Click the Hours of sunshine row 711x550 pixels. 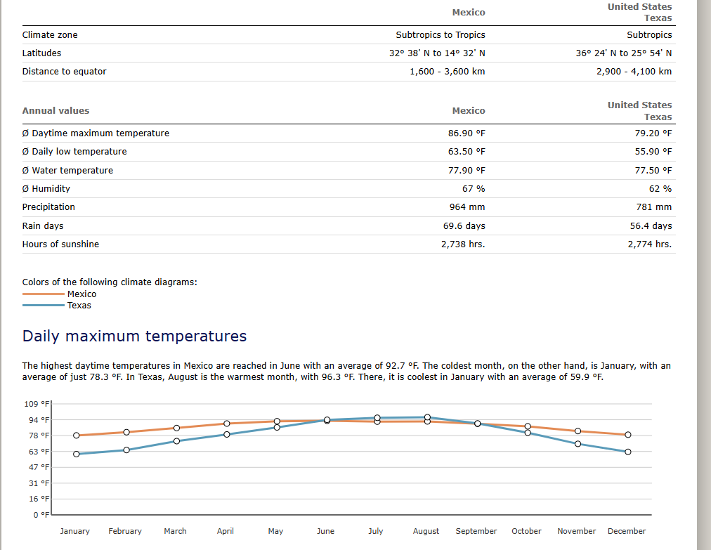pos(348,244)
